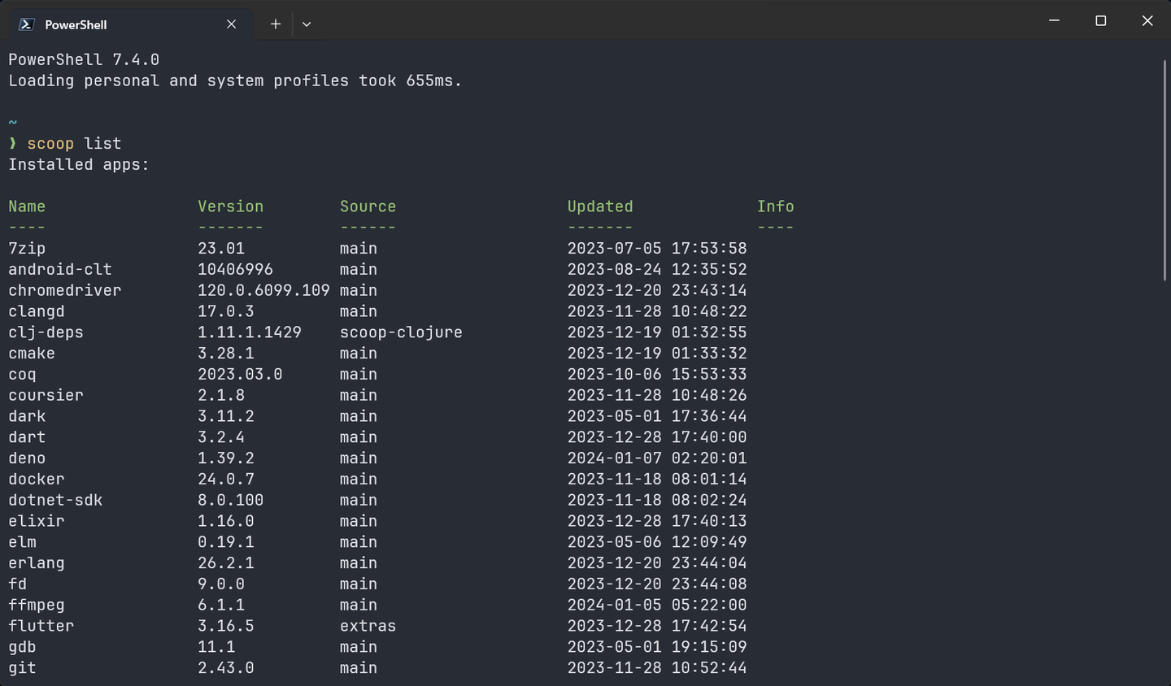Click the git entry in the list

tap(22, 668)
